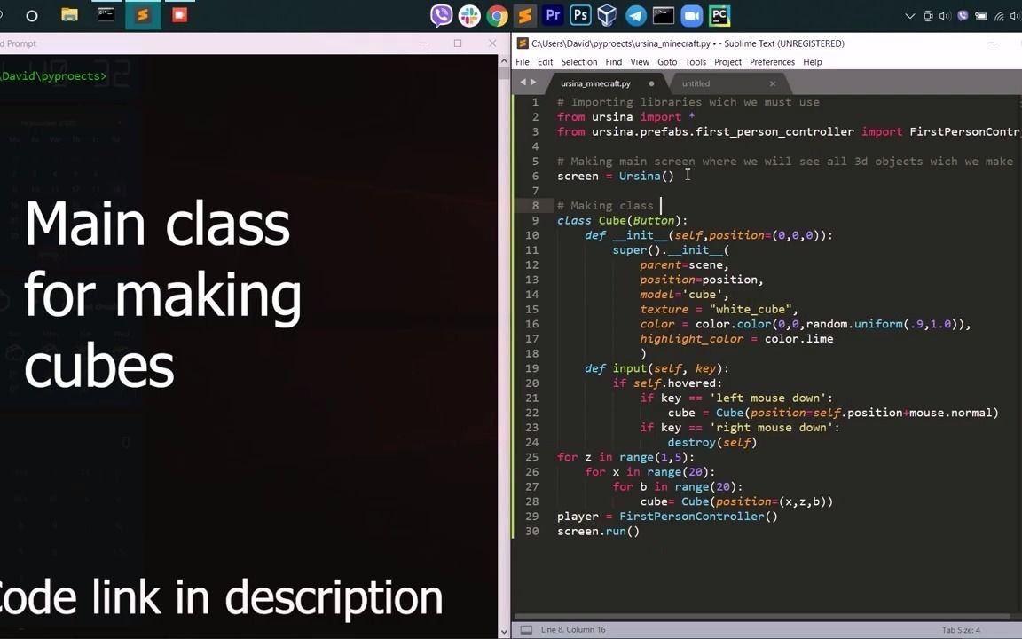Close the untitled tab
Image resolution: width=1022 pixels, height=639 pixels.
pos(773,83)
